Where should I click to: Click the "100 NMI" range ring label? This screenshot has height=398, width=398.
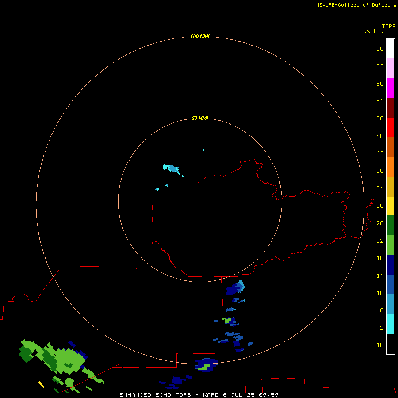pyautogui.click(x=200, y=36)
